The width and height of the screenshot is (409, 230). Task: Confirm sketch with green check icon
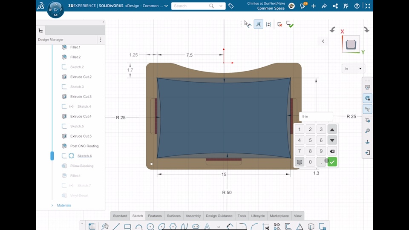click(x=290, y=24)
